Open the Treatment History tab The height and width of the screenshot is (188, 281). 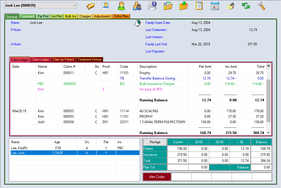(x=89, y=59)
